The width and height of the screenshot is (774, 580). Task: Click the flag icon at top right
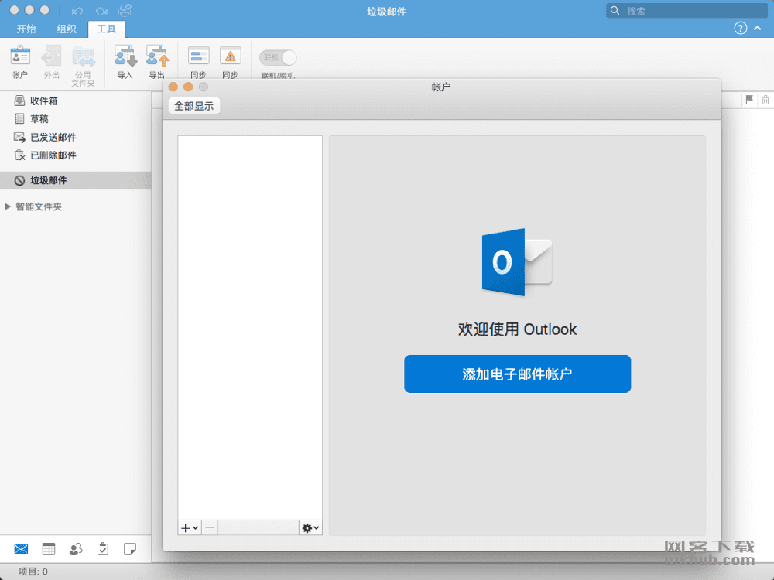(x=749, y=100)
